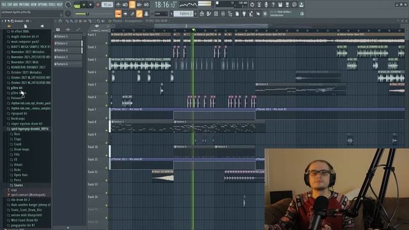Screen dimensions: 409x230
Task: Click the plus arrow after Pattern 2
Action: [x=196, y=13]
